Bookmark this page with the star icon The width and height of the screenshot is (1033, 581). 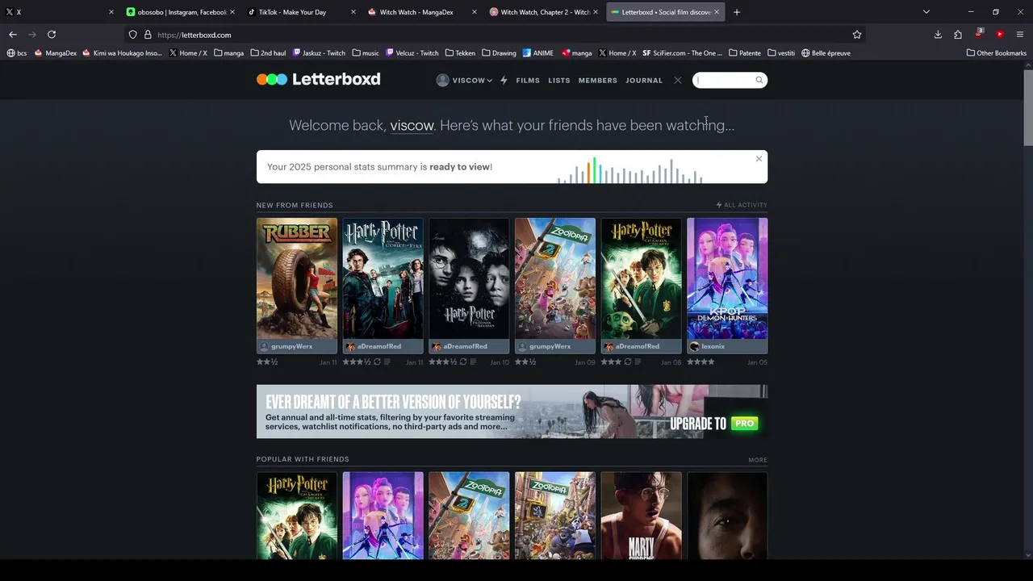(857, 35)
